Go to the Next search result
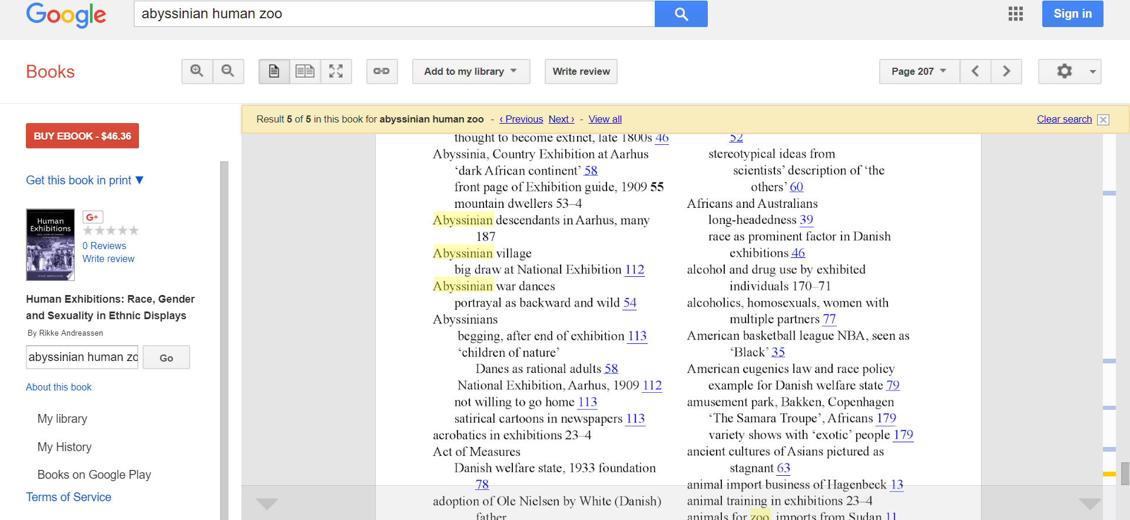Screen dimensions: 1130x520 tap(561, 119)
